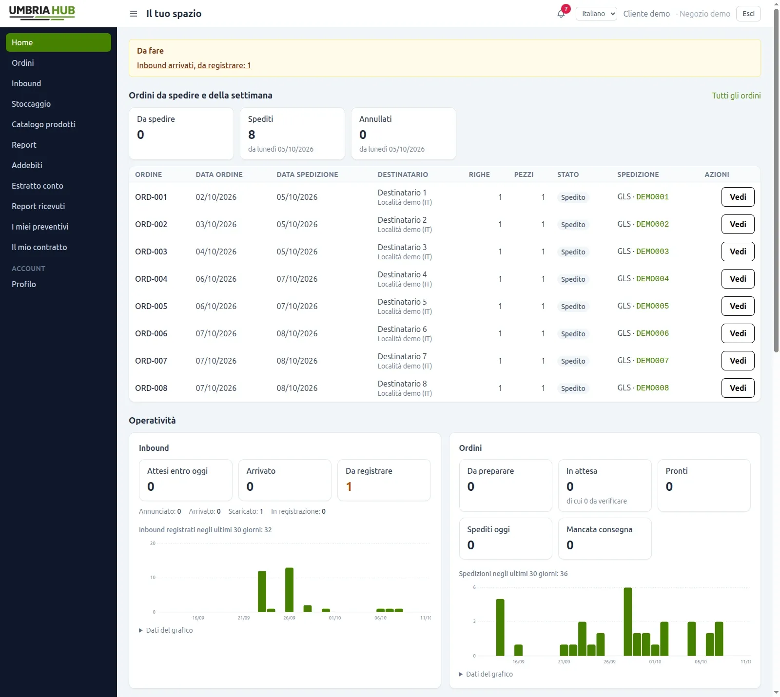Expand Dati del grafico under Inbound chart

click(166, 630)
